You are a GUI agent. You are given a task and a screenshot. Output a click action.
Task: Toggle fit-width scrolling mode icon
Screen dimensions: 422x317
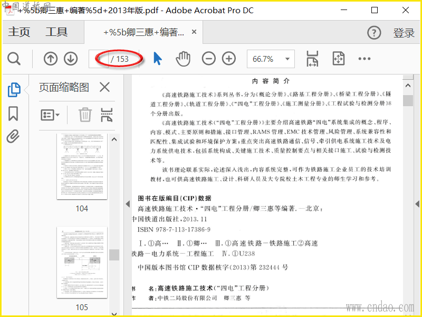click(x=312, y=59)
